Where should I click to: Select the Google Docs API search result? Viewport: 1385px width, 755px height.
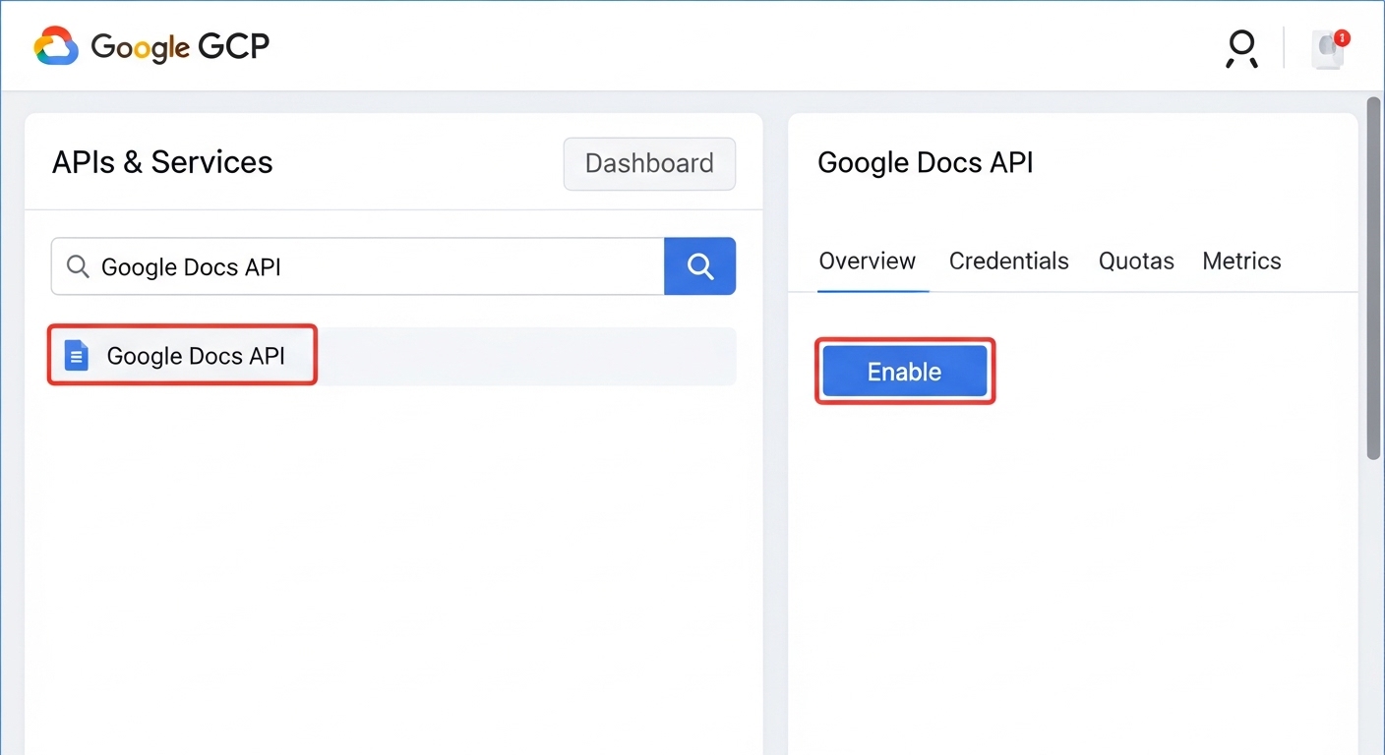(x=392, y=356)
